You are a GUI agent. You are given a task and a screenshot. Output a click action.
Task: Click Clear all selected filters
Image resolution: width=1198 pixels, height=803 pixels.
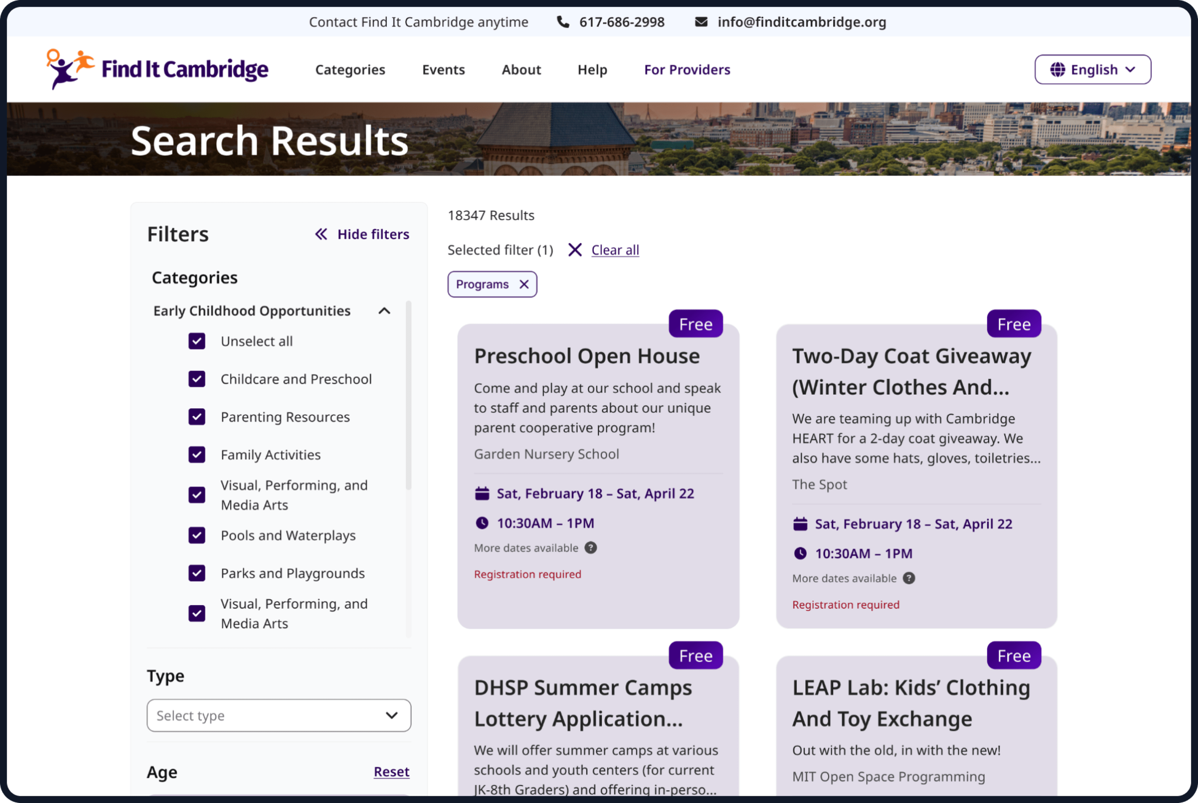tap(615, 250)
